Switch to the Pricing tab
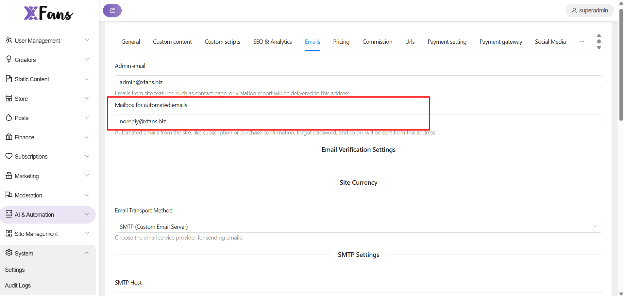Image resolution: width=624 pixels, height=296 pixels. (341, 42)
